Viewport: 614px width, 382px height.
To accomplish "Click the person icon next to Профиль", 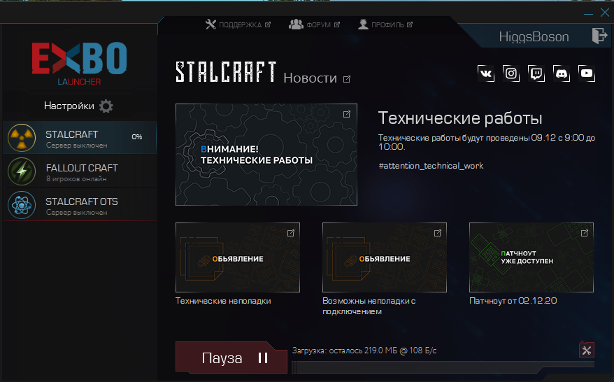I will (363, 24).
